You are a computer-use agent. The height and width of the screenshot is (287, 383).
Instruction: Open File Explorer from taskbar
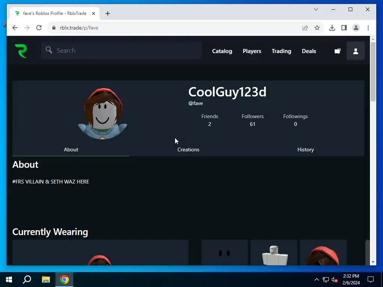[46, 280]
